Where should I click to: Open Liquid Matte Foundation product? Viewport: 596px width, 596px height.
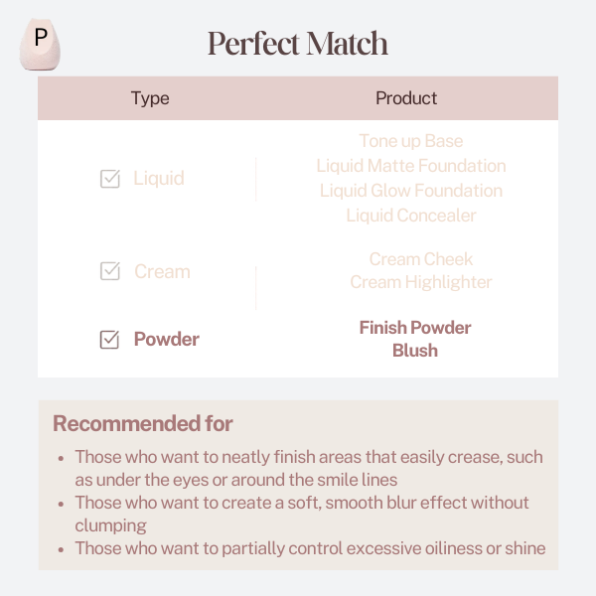411,166
